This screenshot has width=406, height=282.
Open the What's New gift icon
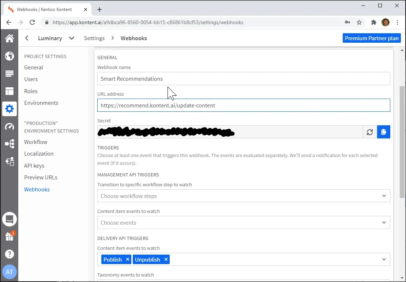click(x=9, y=236)
